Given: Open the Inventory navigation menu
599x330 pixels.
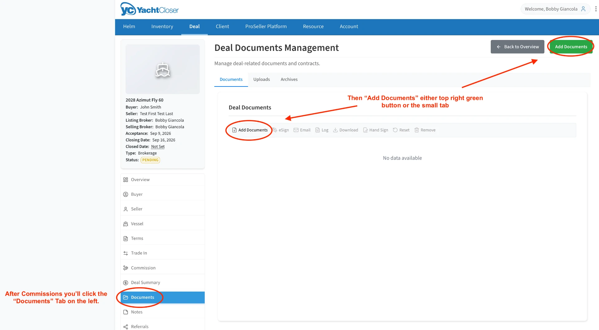Looking at the screenshot, I should (162, 27).
